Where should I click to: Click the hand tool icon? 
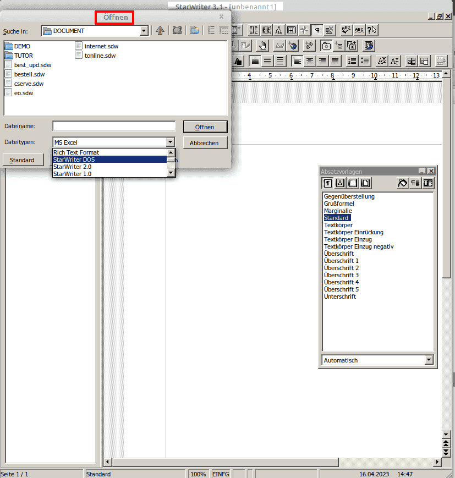click(262, 46)
